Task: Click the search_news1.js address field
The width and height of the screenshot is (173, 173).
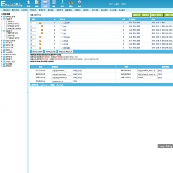Action: [x=147, y=70]
